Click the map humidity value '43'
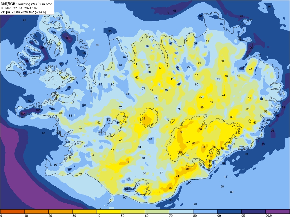The height and width of the screenshot is (218, 290). pos(255,123)
